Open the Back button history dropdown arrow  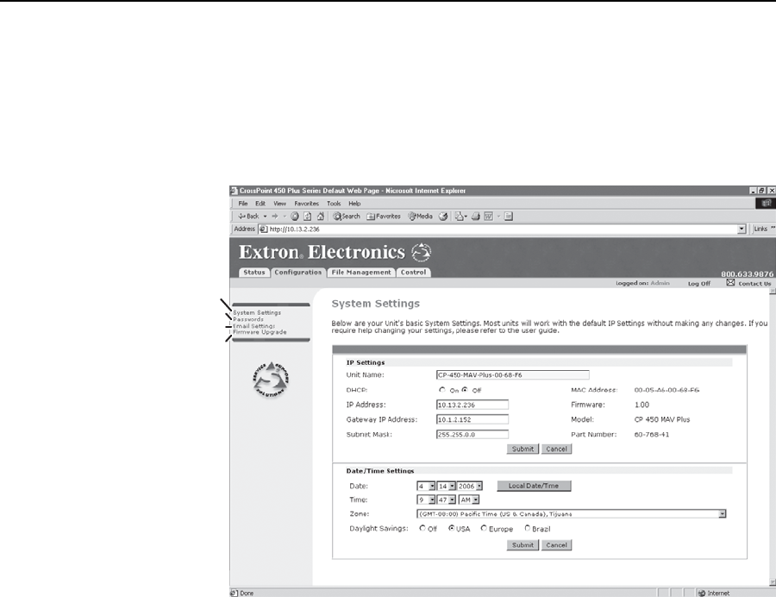265,217
